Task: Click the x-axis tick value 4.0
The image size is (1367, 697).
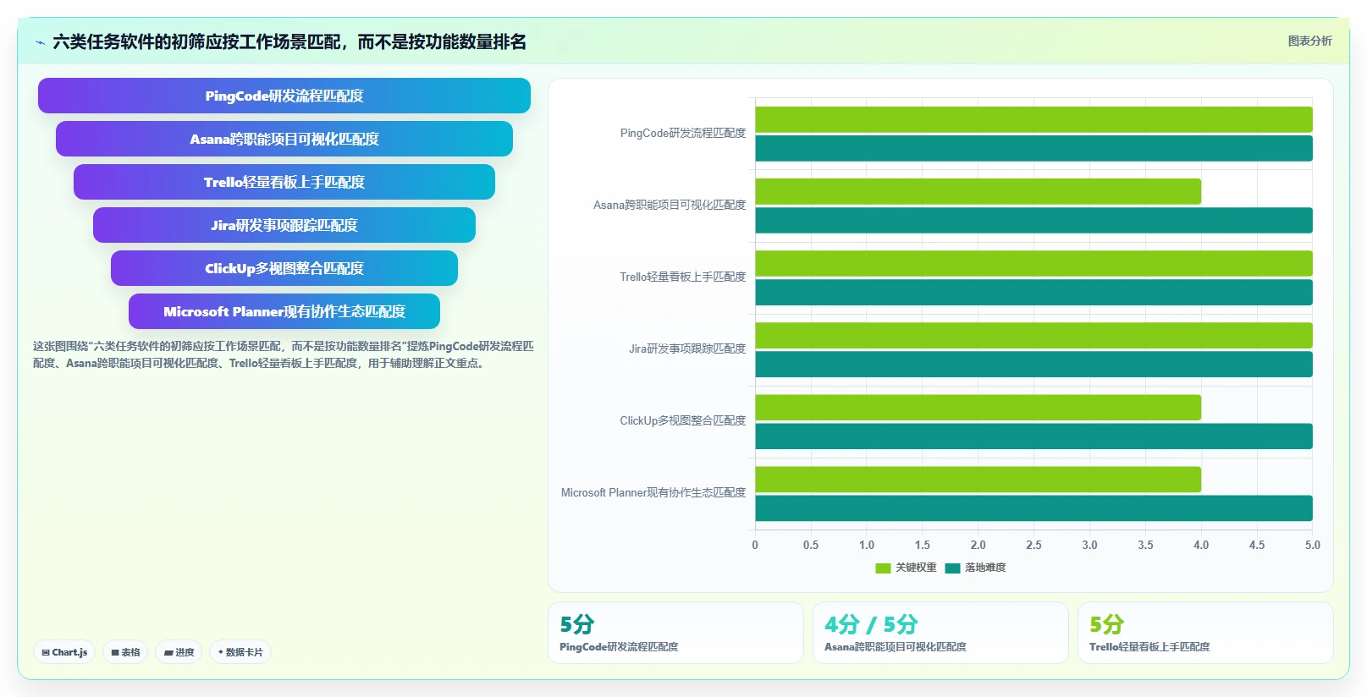Action: tap(1201, 545)
